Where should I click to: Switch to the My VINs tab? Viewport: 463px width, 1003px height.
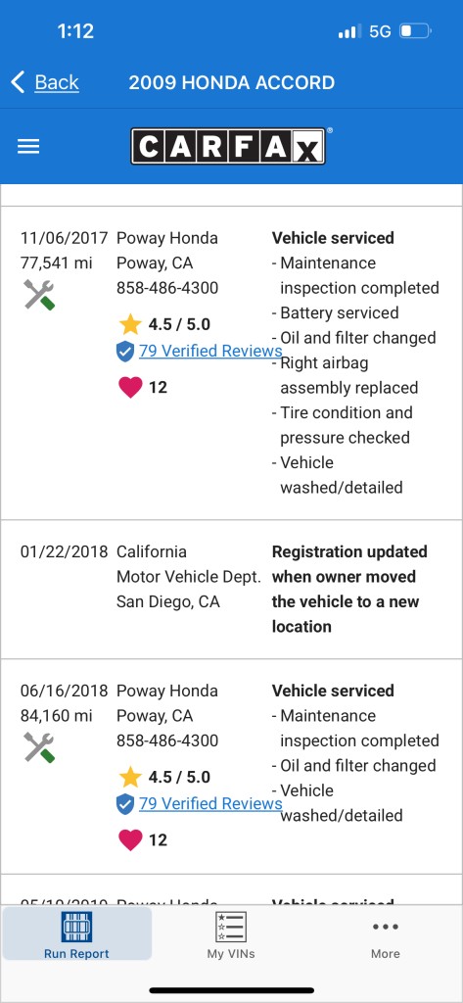pos(231,934)
